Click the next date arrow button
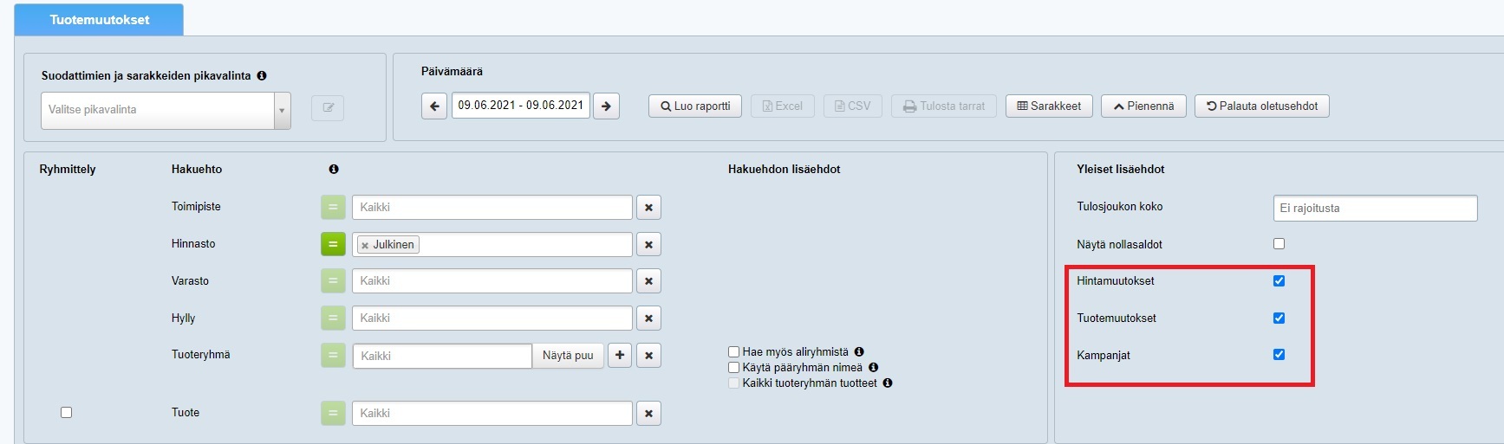This screenshot has width=1504, height=444. tap(606, 106)
